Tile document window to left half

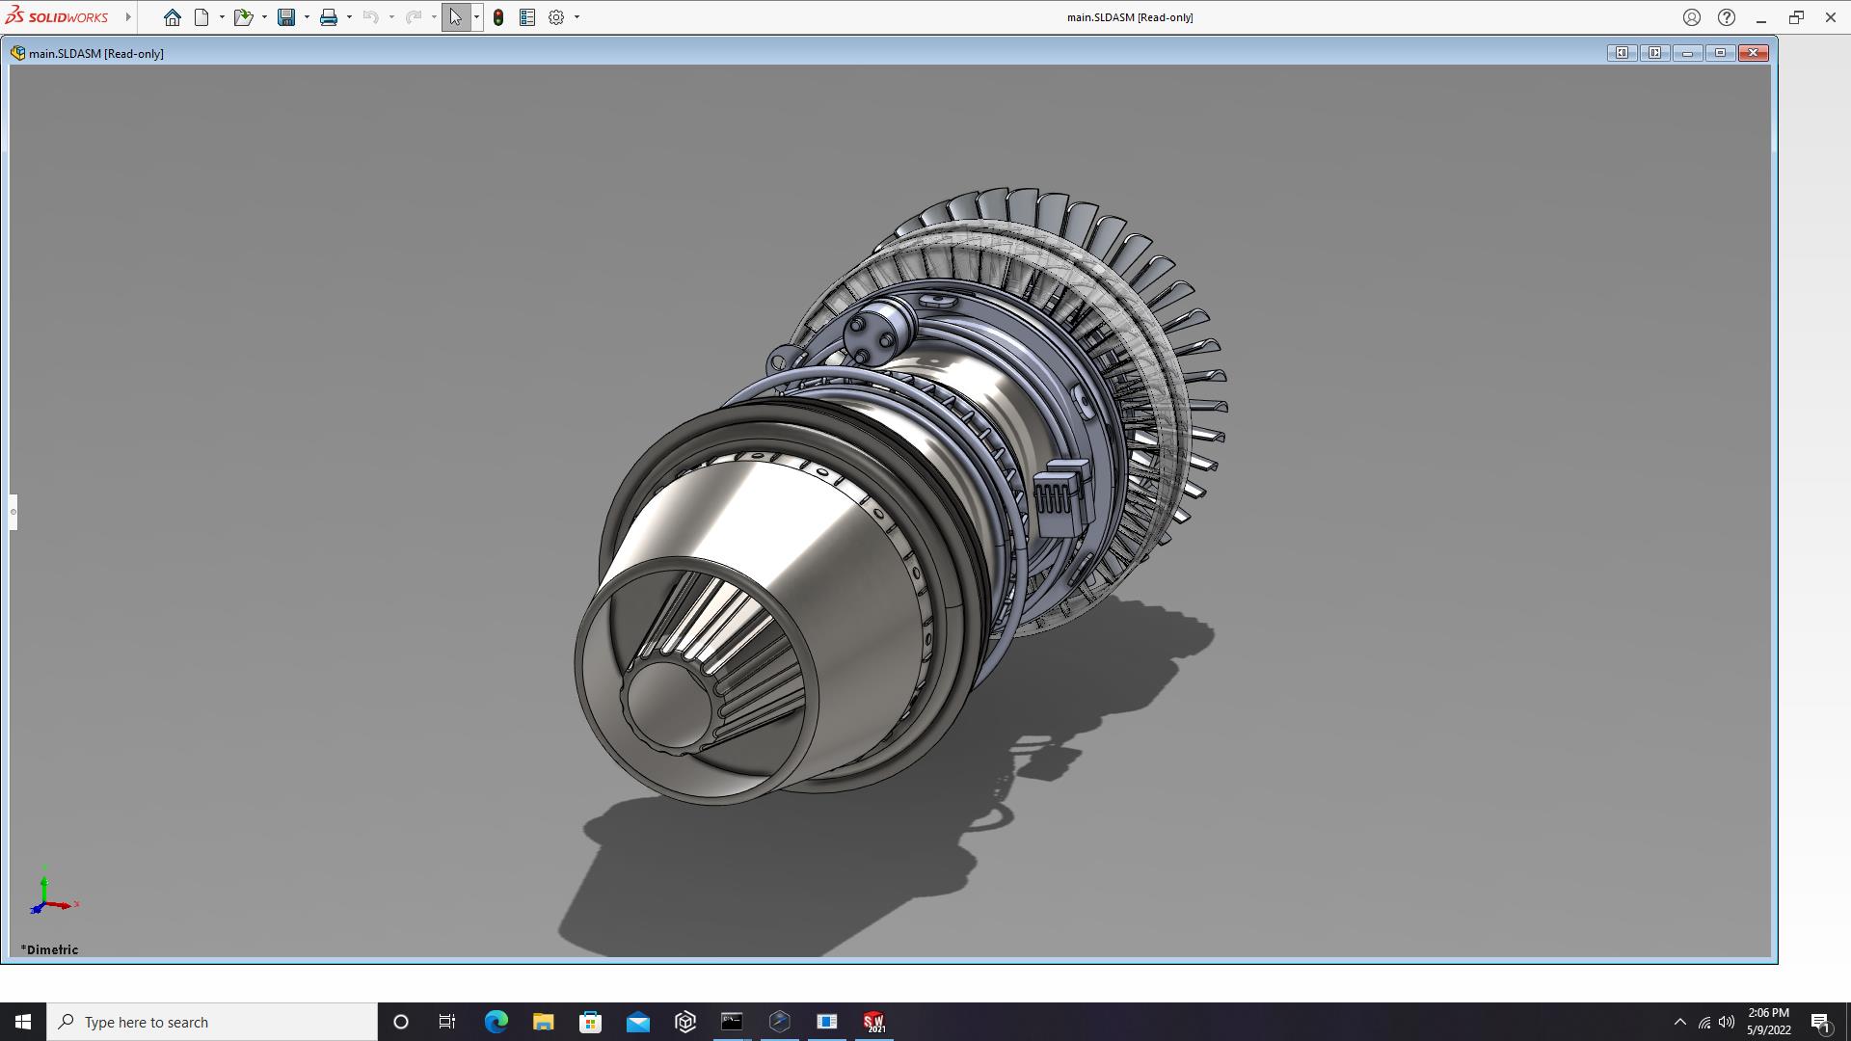click(x=1622, y=53)
